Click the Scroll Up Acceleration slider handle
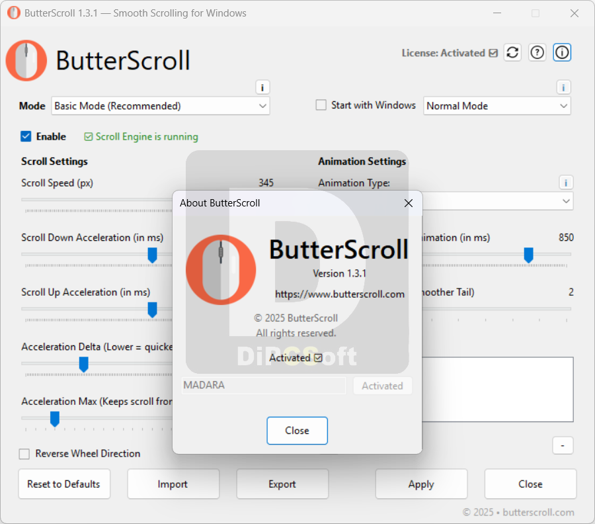The image size is (595, 524). (152, 310)
